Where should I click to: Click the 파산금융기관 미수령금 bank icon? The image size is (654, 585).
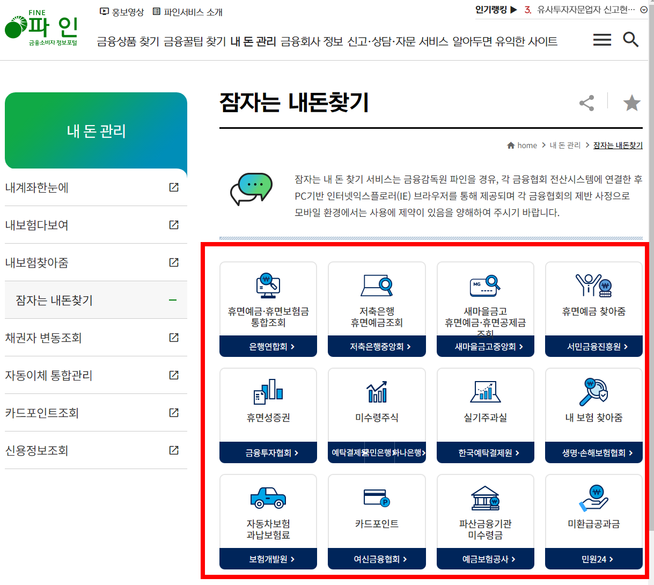485,498
